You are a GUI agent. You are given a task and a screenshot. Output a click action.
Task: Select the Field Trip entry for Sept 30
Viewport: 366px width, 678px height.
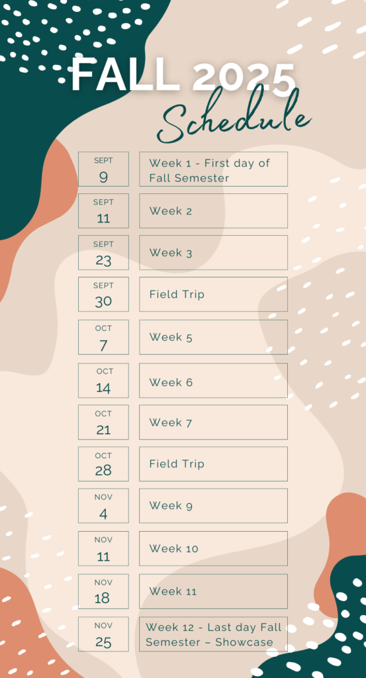(214, 294)
